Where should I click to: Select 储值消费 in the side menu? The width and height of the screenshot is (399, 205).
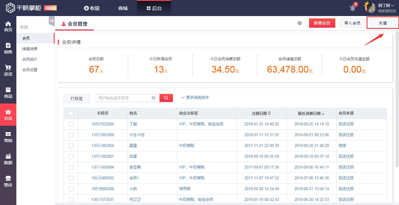pyautogui.click(x=30, y=49)
